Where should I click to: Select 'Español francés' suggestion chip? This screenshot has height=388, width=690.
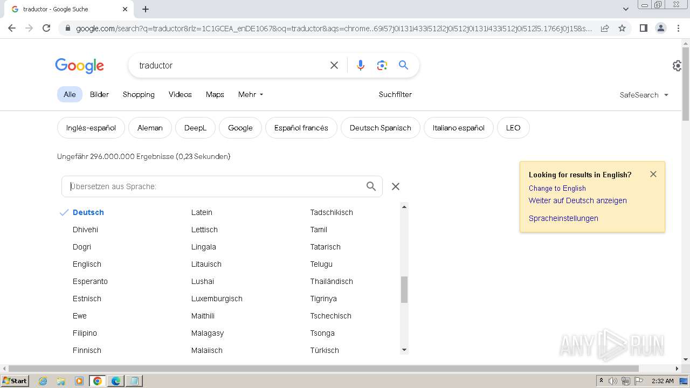coord(301,128)
